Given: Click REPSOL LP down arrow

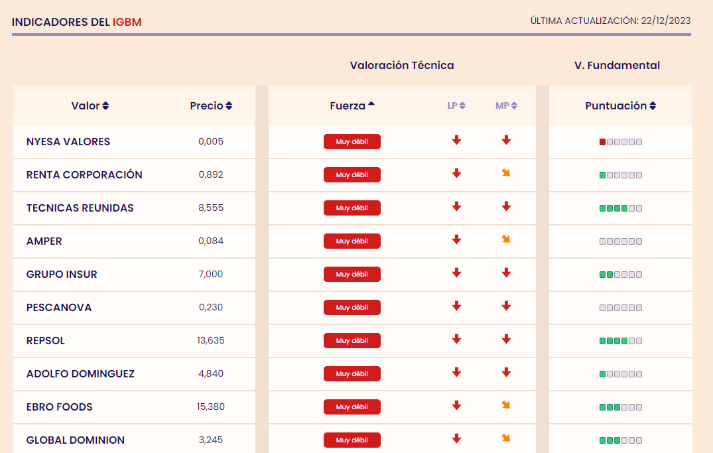Looking at the screenshot, I should (456, 340).
